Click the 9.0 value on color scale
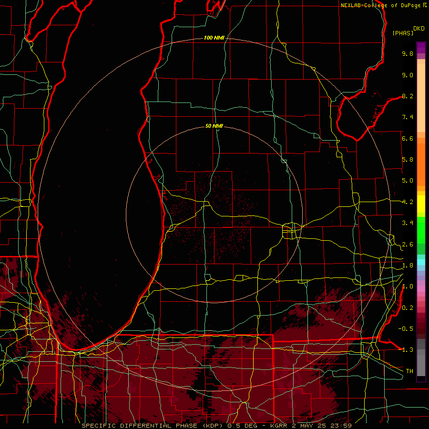Image resolution: width=429 pixels, height=429 pixels. click(x=408, y=75)
